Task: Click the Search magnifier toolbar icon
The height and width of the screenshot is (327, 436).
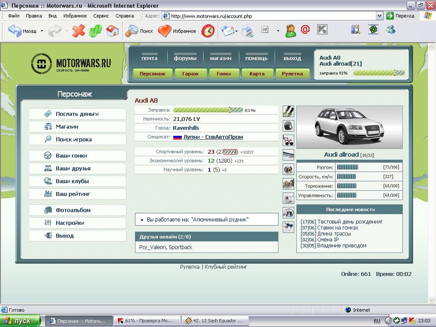Action: click(x=132, y=31)
